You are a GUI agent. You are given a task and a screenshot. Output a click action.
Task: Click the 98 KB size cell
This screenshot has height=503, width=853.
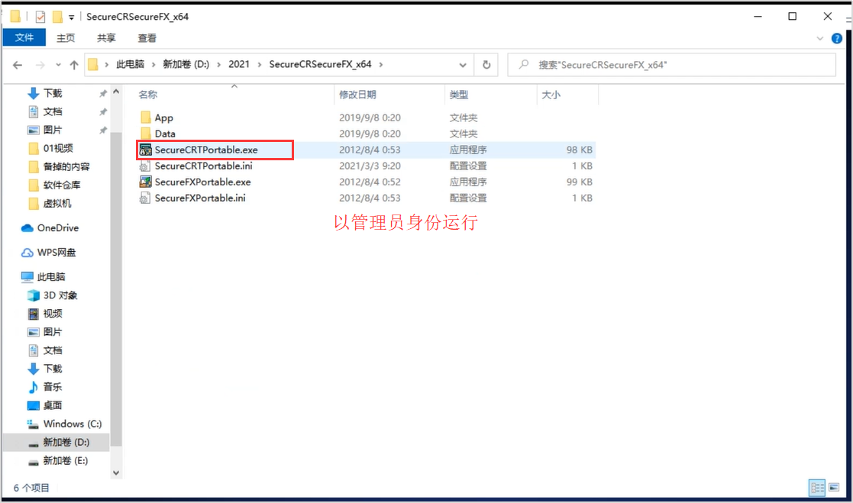coord(579,150)
